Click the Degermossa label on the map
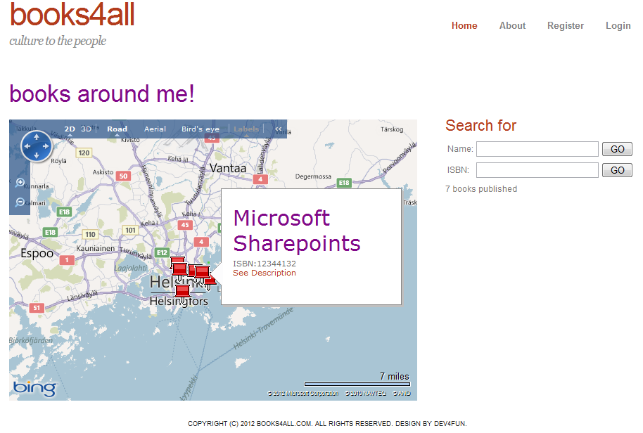643x433 pixels. [313, 176]
